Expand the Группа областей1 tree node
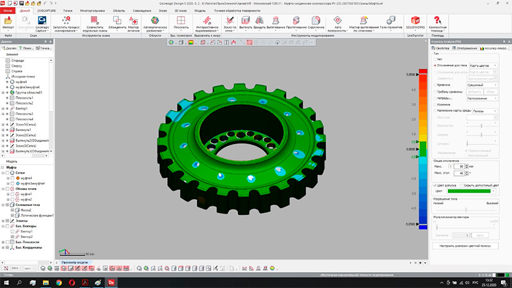This screenshot has height=288, width=512. pos(3,92)
